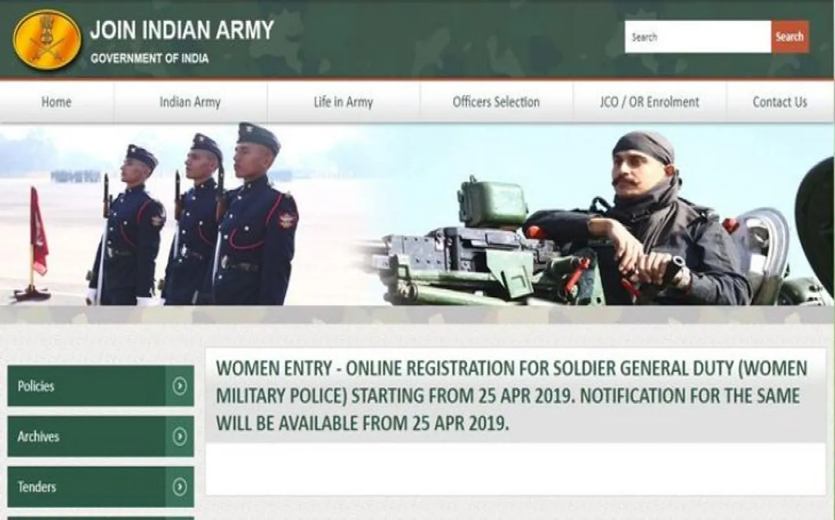
Task: Open the Archives sidebar button
Action: point(100,436)
